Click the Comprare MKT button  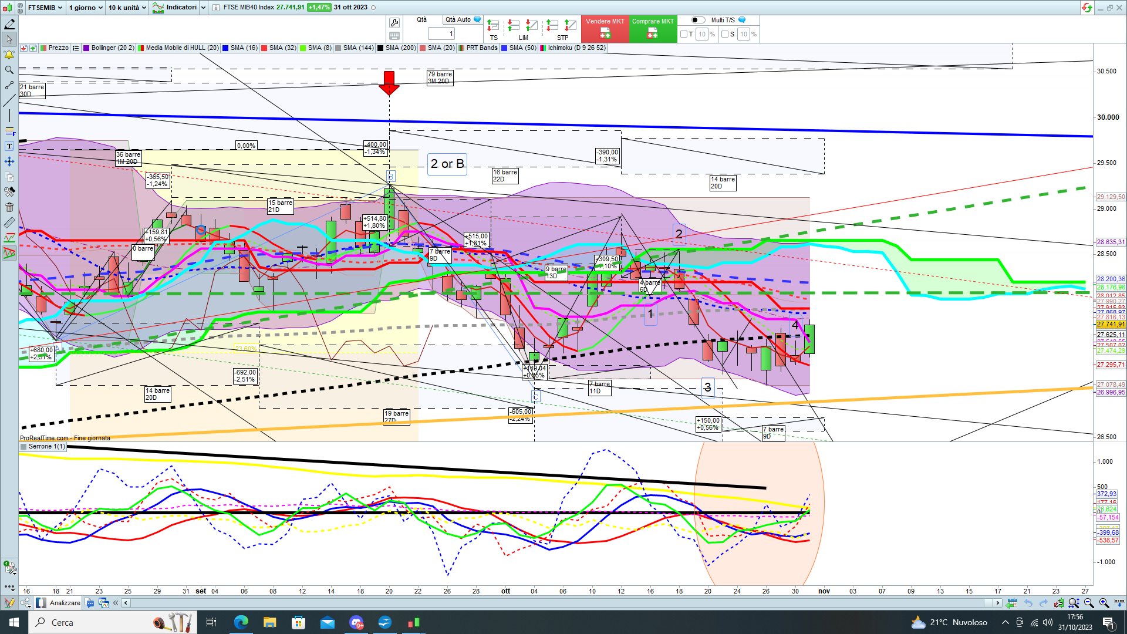pyautogui.click(x=653, y=29)
